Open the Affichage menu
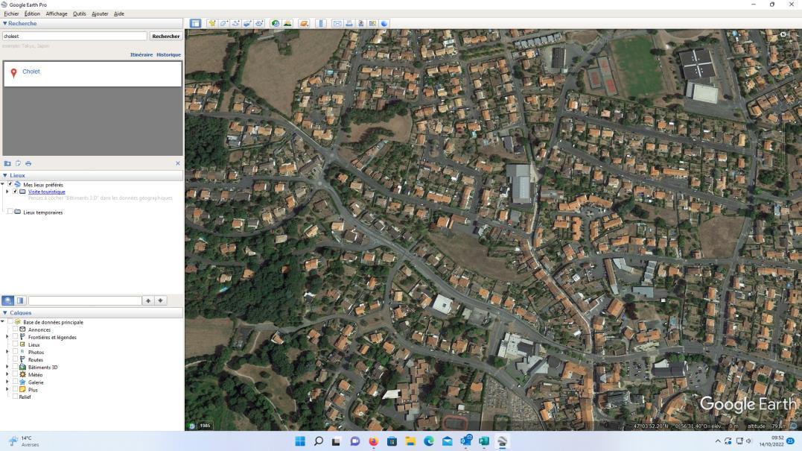 click(57, 14)
